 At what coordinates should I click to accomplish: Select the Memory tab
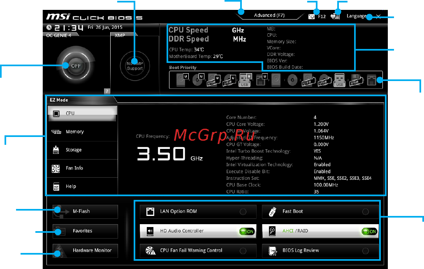click(x=82, y=132)
